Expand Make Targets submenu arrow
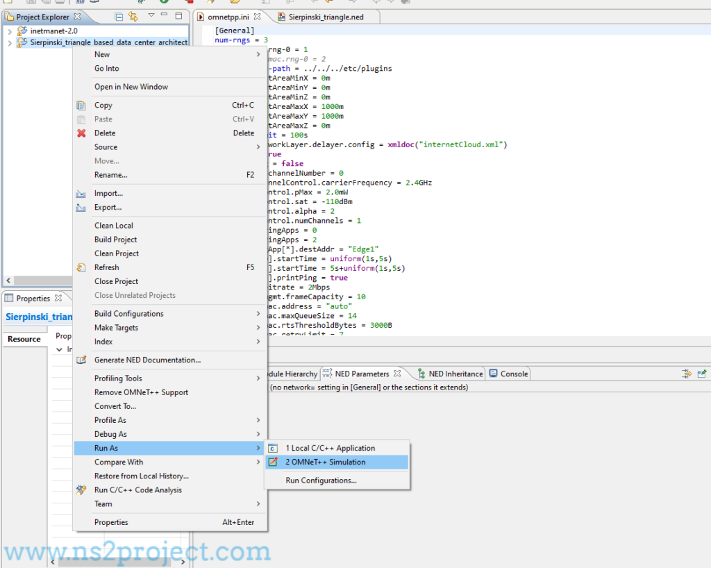This screenshot has width=711, height=568. 258,328
